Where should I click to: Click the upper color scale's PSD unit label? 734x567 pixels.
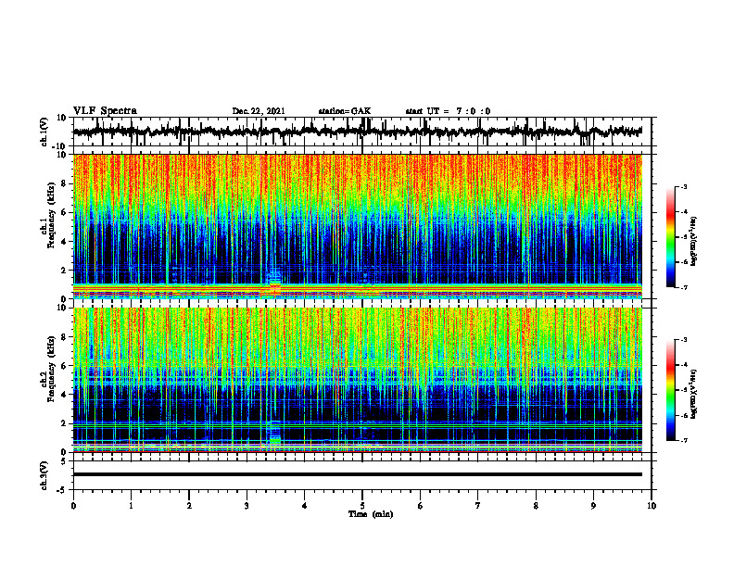[x=694, y=242]
